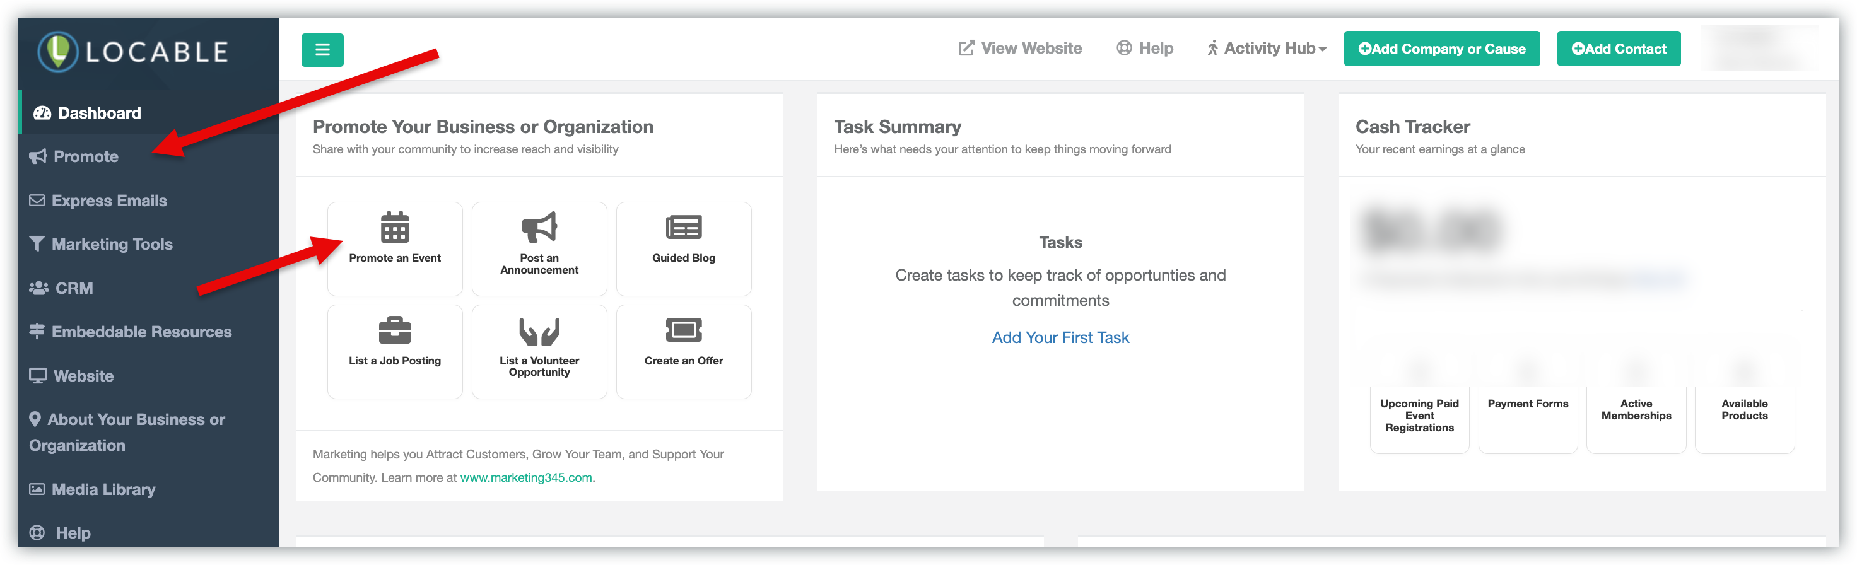Viewport: 1857px width, 565px height.
Task: Click the Dashboard gauge icon in sidebar
Action: 42,113
